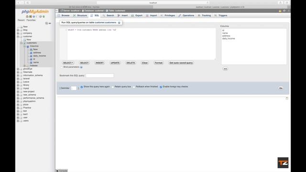The image size is (306, 172).
Task: Hide navigation panel with the left arrow icon
Action: point(57,11)
